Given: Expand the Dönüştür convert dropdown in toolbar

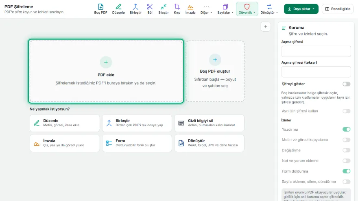Looking at the screenshot, I should [269, 9].
